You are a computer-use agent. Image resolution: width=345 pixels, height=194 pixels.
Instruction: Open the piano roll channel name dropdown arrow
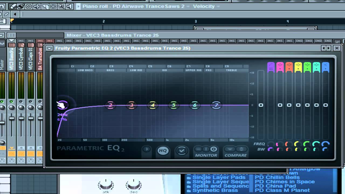[188, 6]
